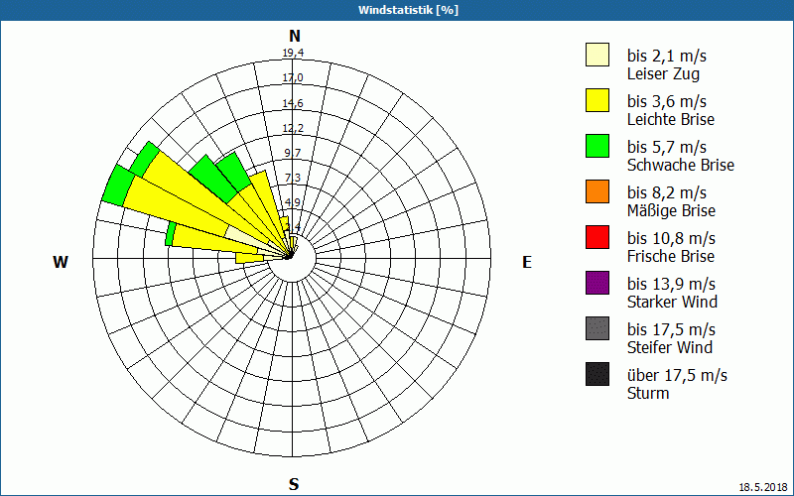
Task: Click the 19,4 ring scale value
Action: click(x=293, y=53)
